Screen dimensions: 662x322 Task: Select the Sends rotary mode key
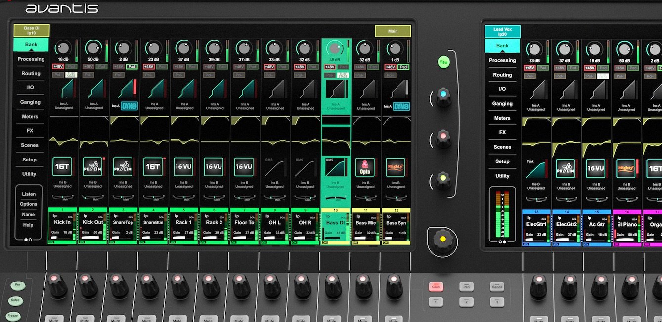497,286
